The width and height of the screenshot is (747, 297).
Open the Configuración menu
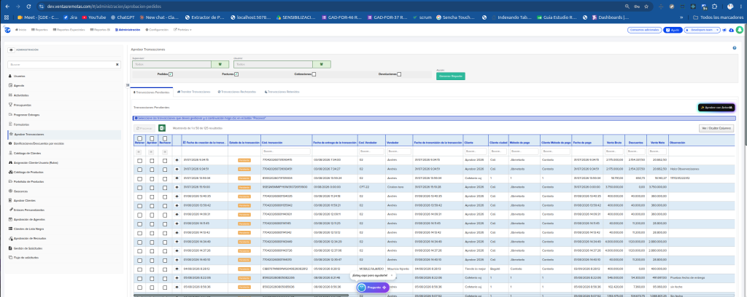pyautogui.click(x=158, y=30)
